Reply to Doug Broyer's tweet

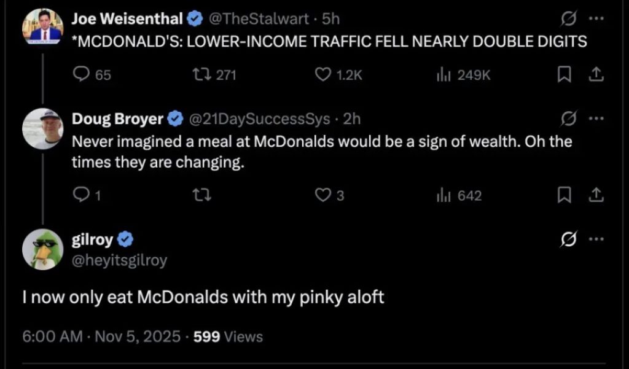pyautogui.click(x=82, y=195)
